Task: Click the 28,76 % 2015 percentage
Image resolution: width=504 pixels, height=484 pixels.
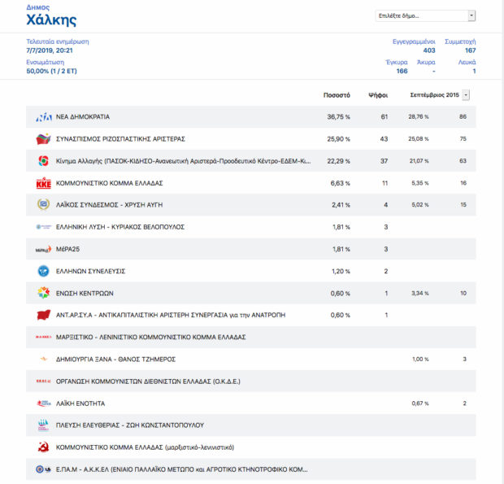Action: click(418, 117)
